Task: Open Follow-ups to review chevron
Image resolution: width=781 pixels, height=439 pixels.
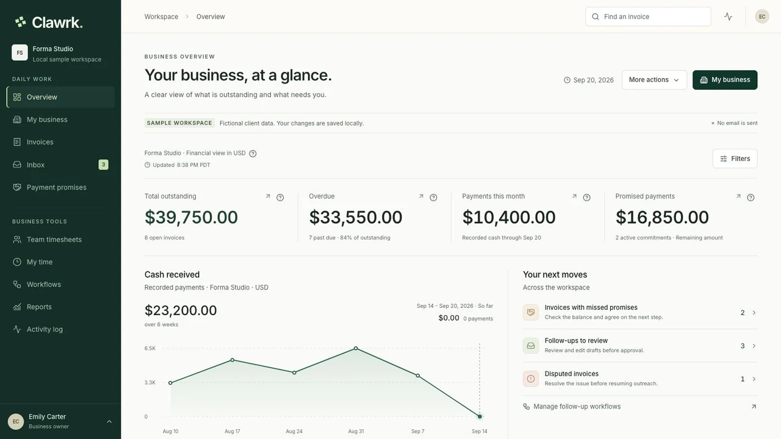Action: click(x=754, y=346)
